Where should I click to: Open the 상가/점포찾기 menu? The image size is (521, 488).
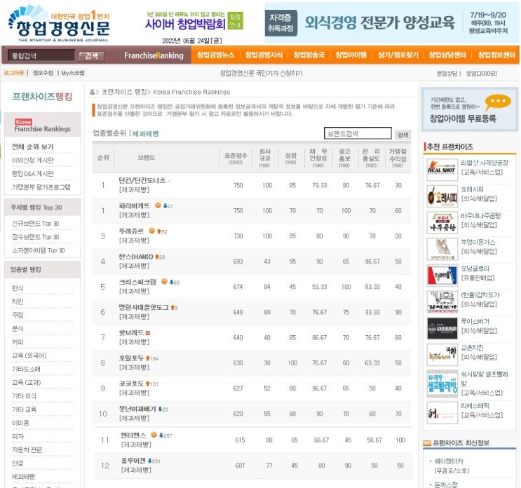coord(398,55)
